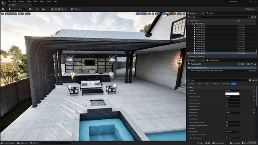Open the Blueprints dropdown in the main toolbar
This screenshot has height=145, width=258.
point(38,9)
